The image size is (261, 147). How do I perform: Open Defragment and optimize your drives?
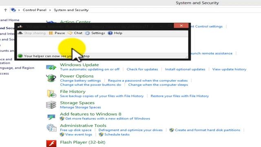130,130
